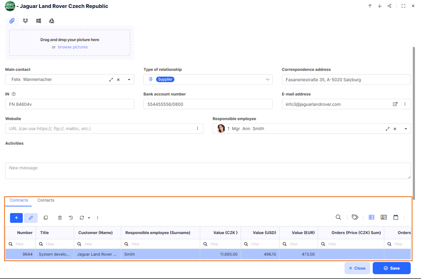Image resolution: width=421 pixels, height=279 pixels.
Task: Open the Main contact dropdown arrow
Action: point(129,80)
